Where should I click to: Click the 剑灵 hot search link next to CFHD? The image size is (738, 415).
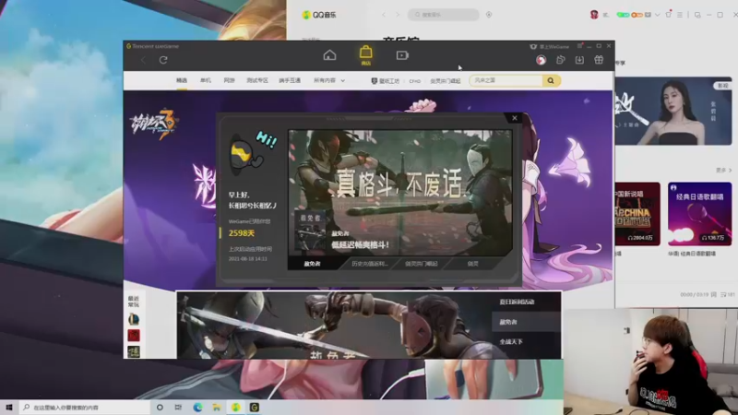pyautogui.click(x=445, y=81)
